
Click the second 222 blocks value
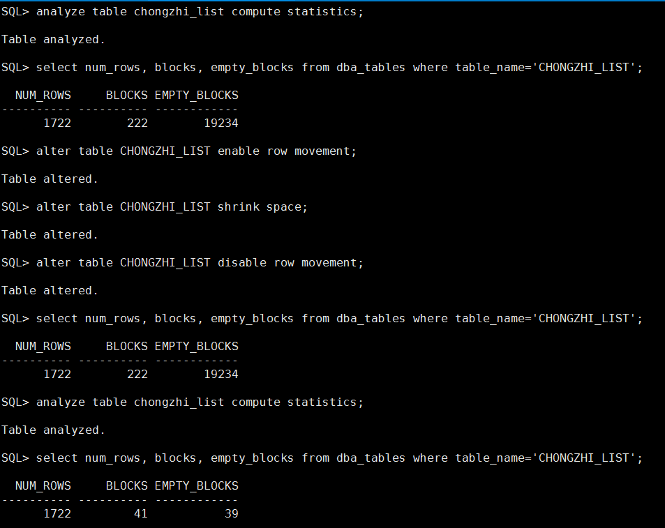pyautogui.click(x=137, y=374)
